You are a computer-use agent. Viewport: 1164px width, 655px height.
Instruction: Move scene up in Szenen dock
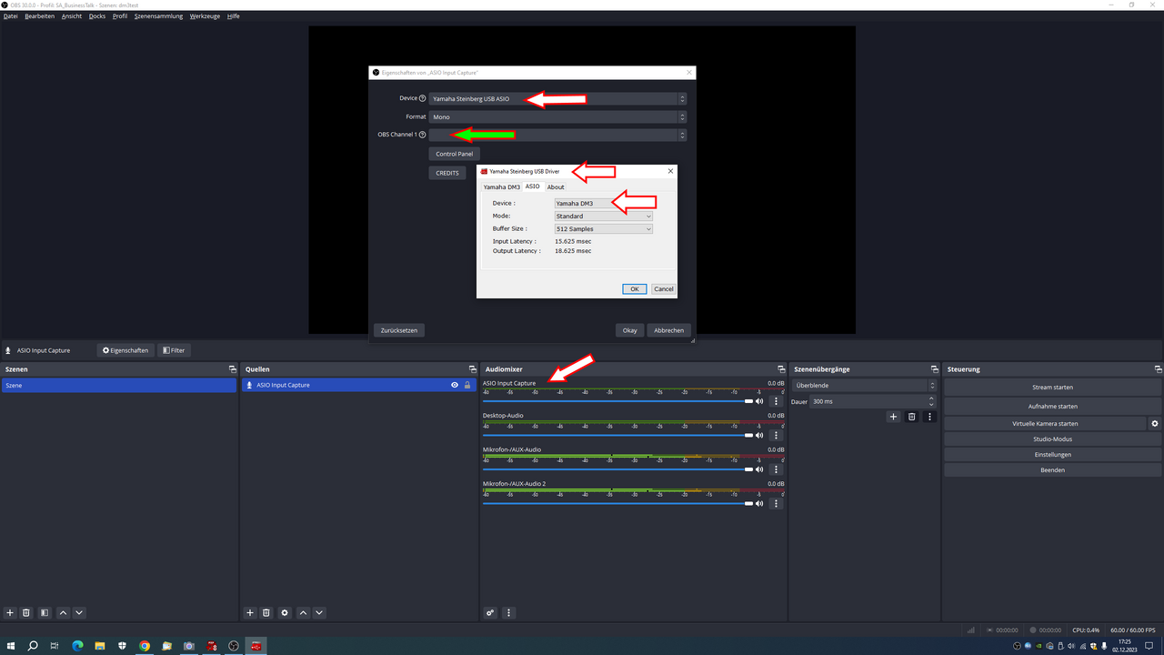pos(63,613)
